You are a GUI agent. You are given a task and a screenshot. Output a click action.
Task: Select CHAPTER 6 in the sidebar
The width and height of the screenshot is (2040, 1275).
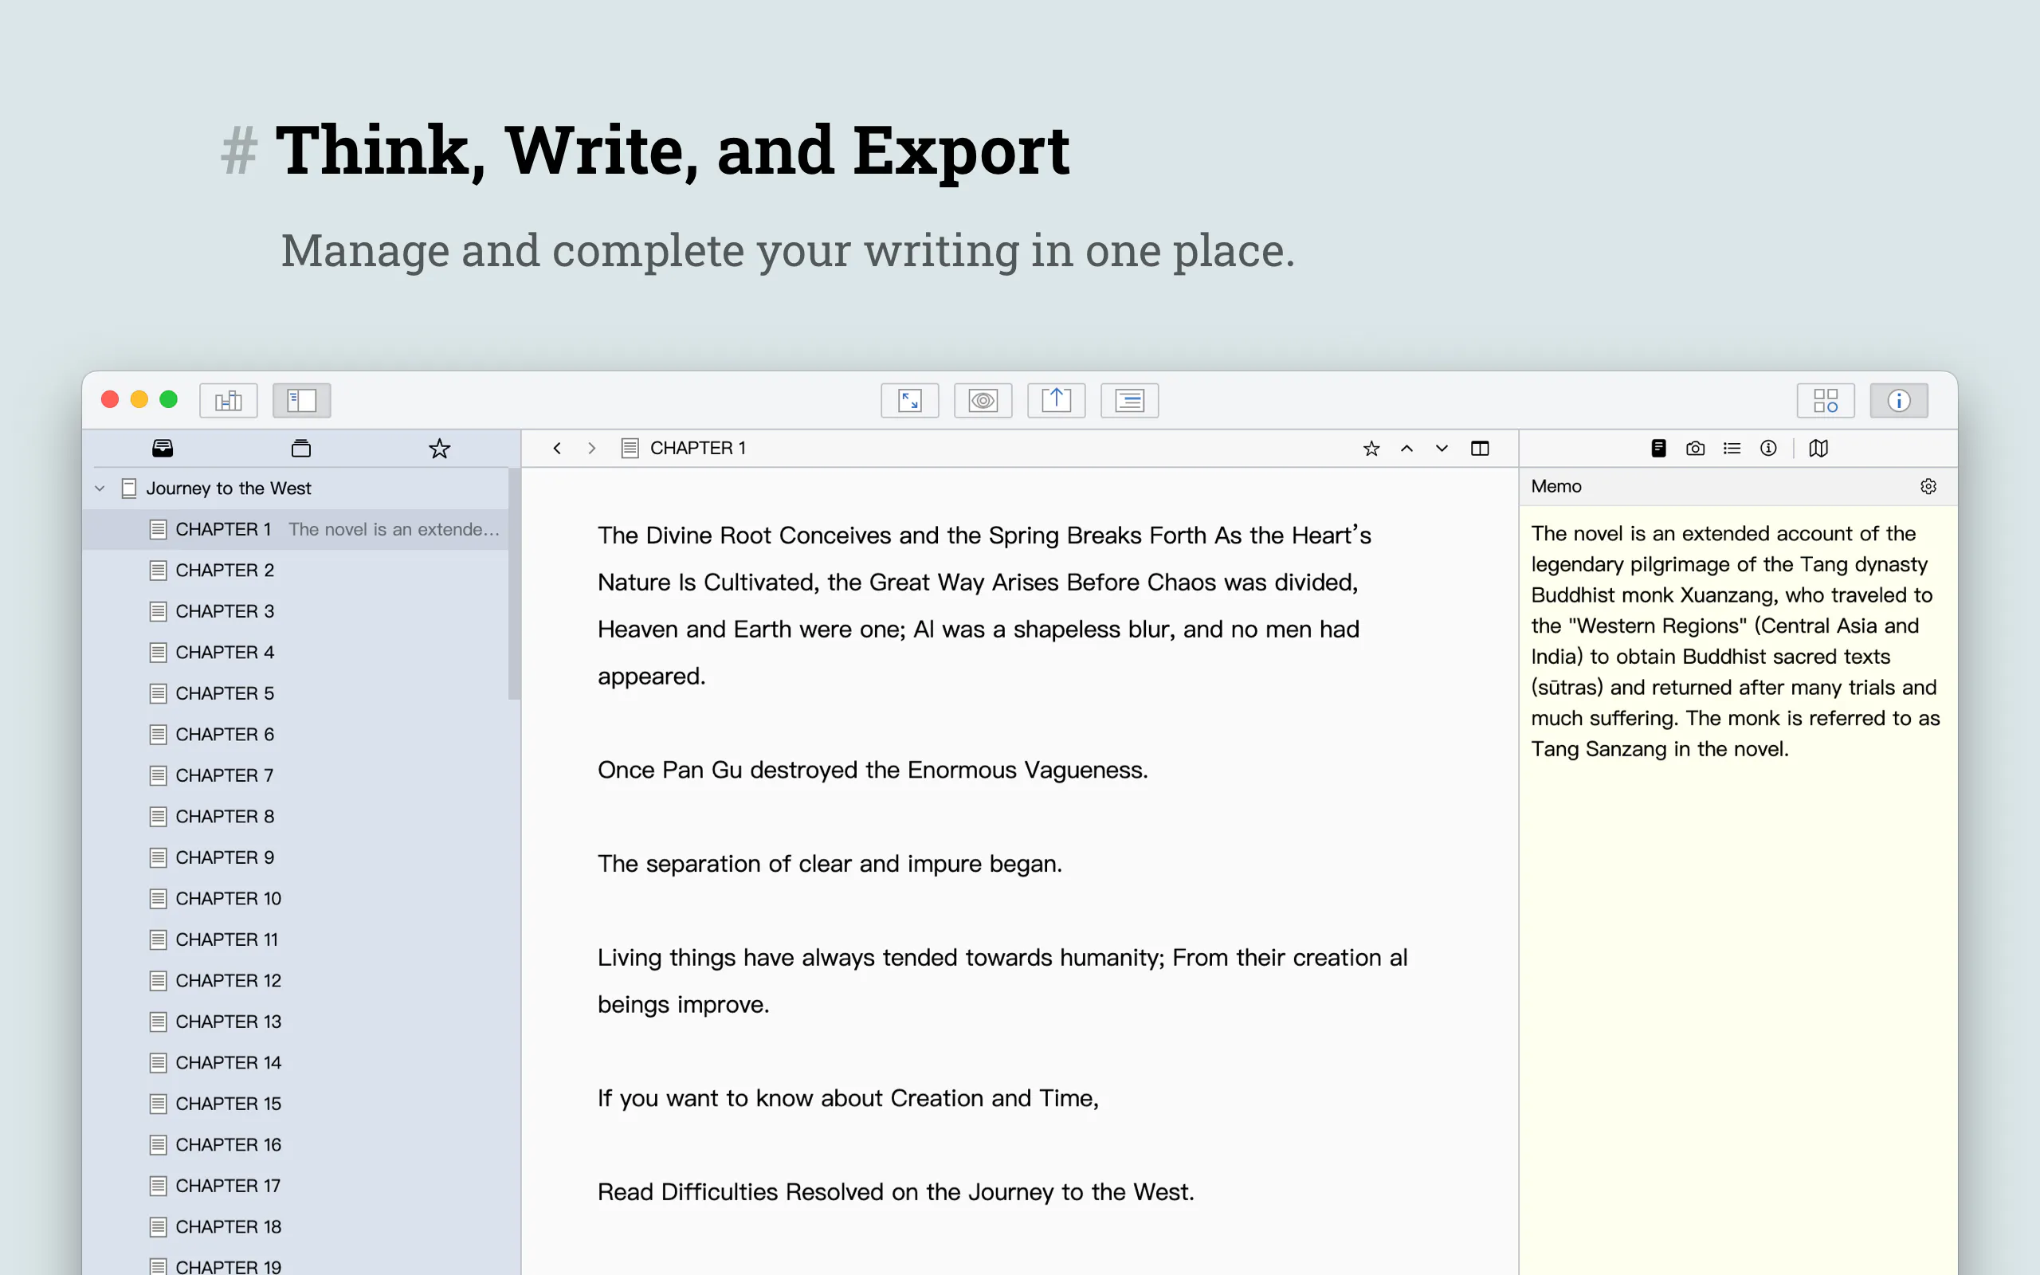296,735
